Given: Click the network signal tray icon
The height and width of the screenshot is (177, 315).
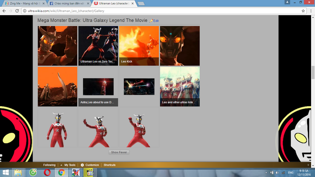Looking at the screenshot, I should 283,173.
